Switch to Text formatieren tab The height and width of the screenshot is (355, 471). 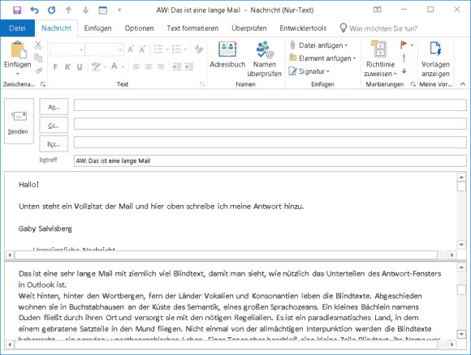[192, 28]
